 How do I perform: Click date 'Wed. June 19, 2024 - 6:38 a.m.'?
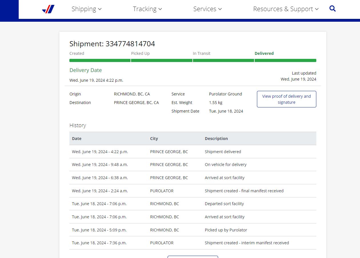pos(100,178)
